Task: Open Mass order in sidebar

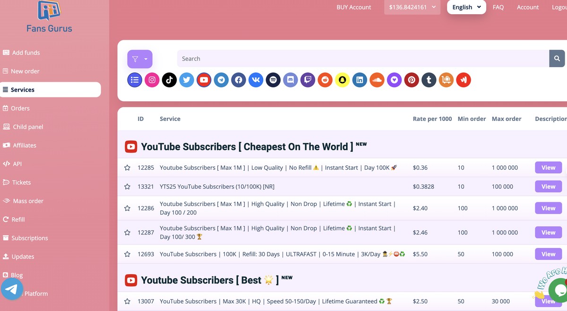Action: [23, 201]
